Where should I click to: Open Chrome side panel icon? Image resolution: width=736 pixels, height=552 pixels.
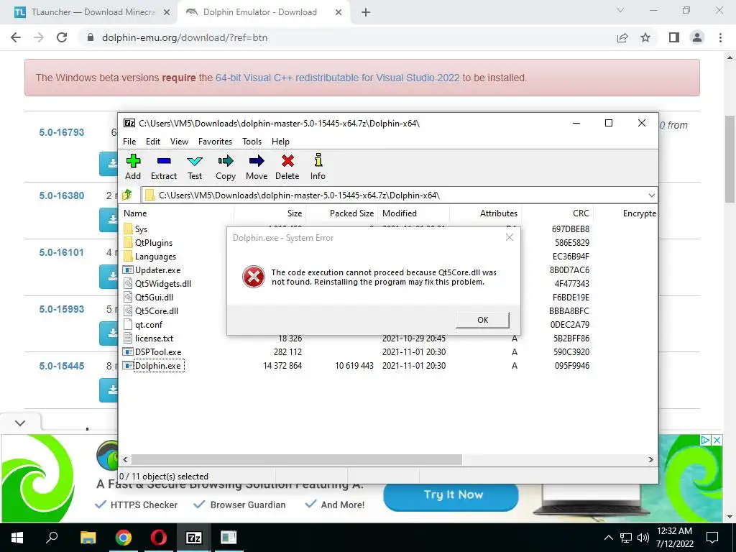point(674,37)
